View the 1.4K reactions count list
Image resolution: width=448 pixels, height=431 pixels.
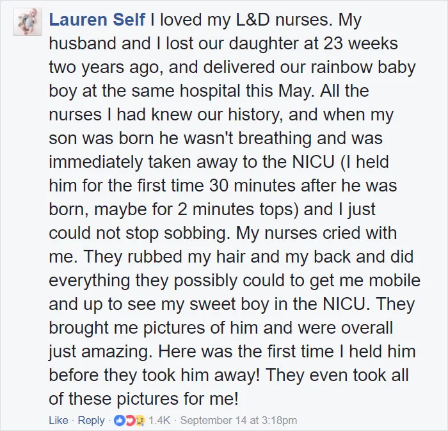click(159, 420)
